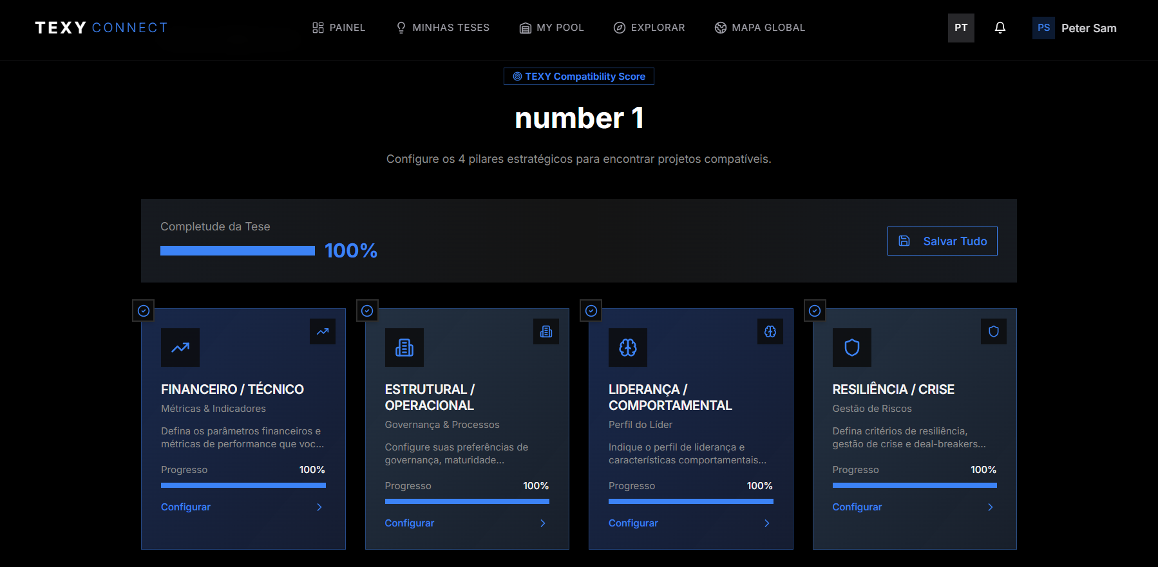
Task: Click the small trend icon on Financeiro card corner
Action: click(323, 331)
